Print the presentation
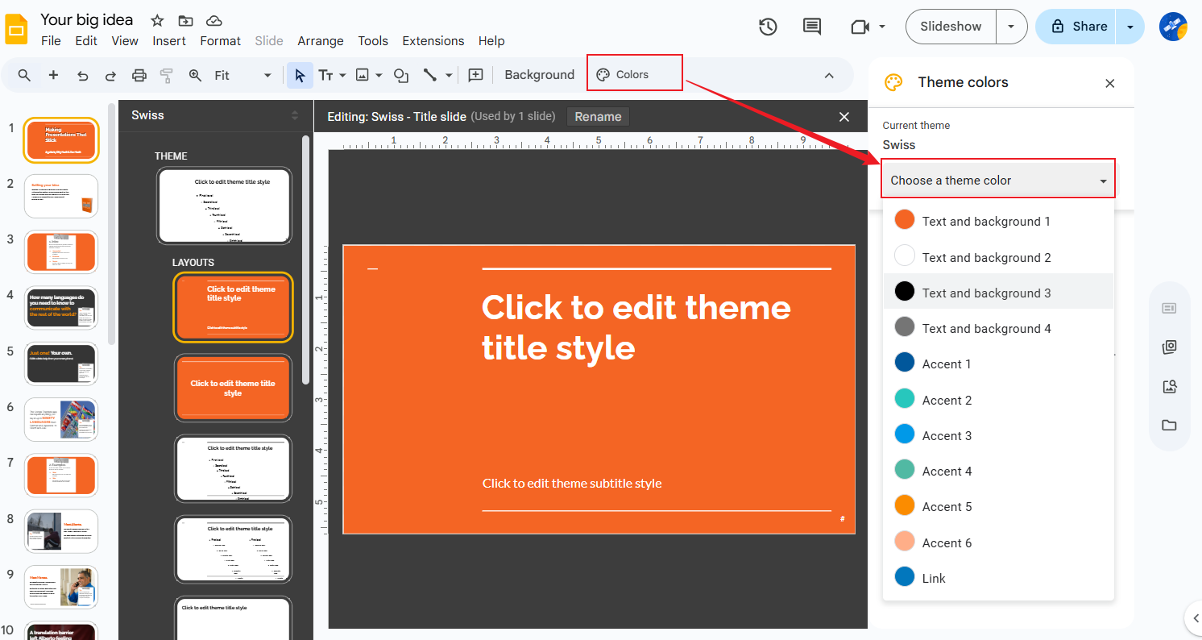 (139, 74)
